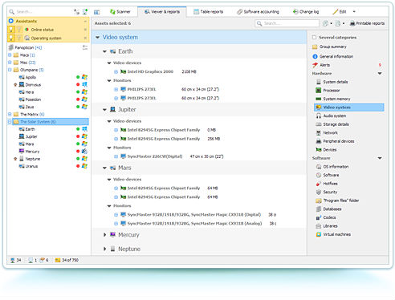Screen dimensions: 395x300
Task: Select Poseidon computer in tree
Action: coord(30,99)
